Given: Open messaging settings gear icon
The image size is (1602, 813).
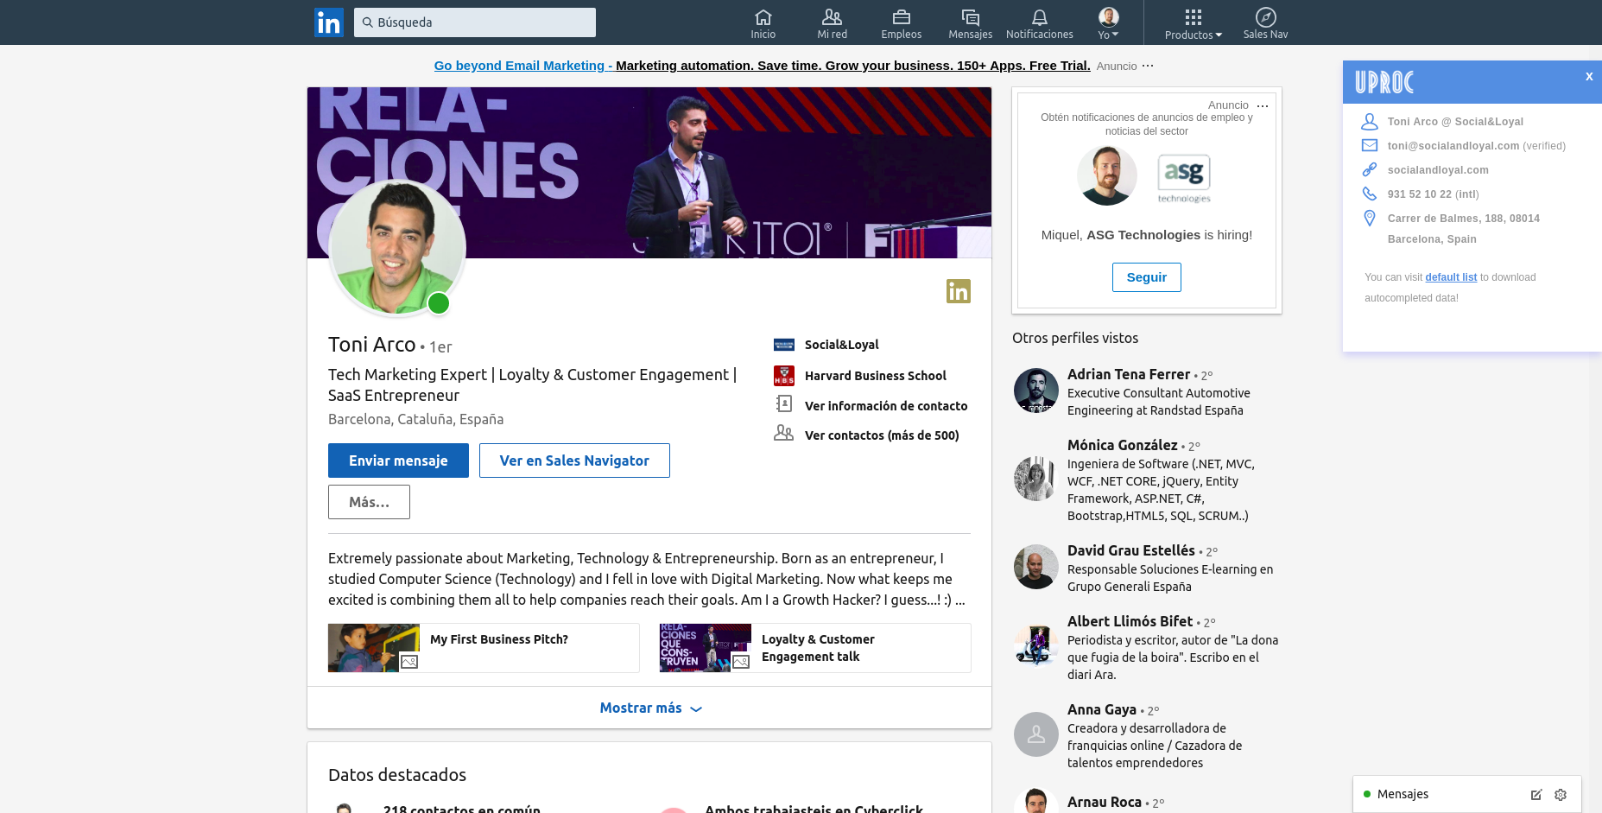Looking at the screenshot, I should pos(1561,795).
